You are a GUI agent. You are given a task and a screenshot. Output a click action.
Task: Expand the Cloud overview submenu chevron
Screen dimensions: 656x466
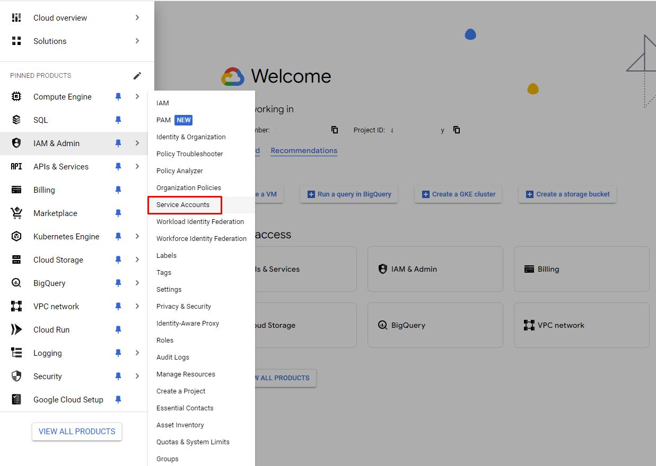pos(137,17)
